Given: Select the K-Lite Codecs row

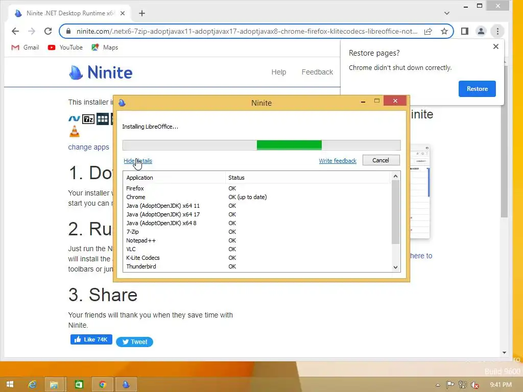Looking at the screenshot, I should pos(257,258).
